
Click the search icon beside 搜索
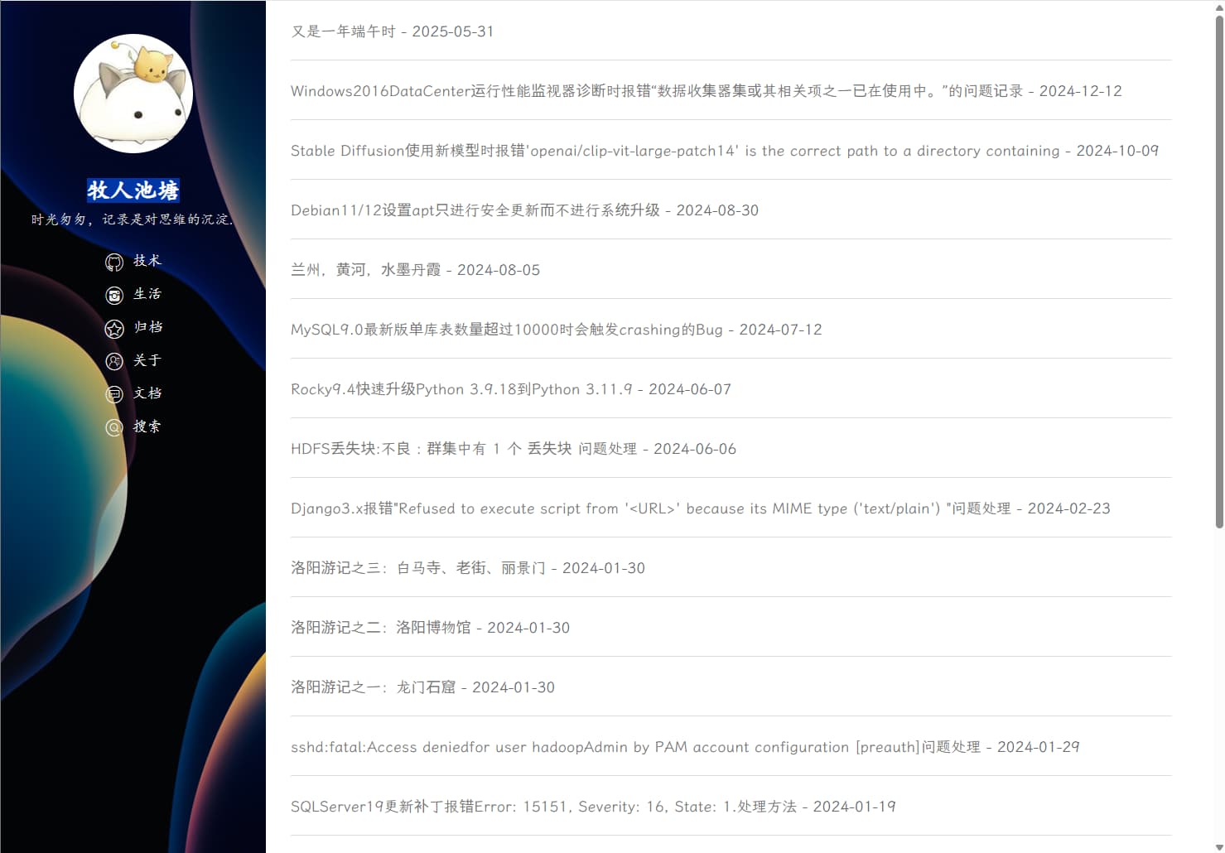[x=114, y=428]
